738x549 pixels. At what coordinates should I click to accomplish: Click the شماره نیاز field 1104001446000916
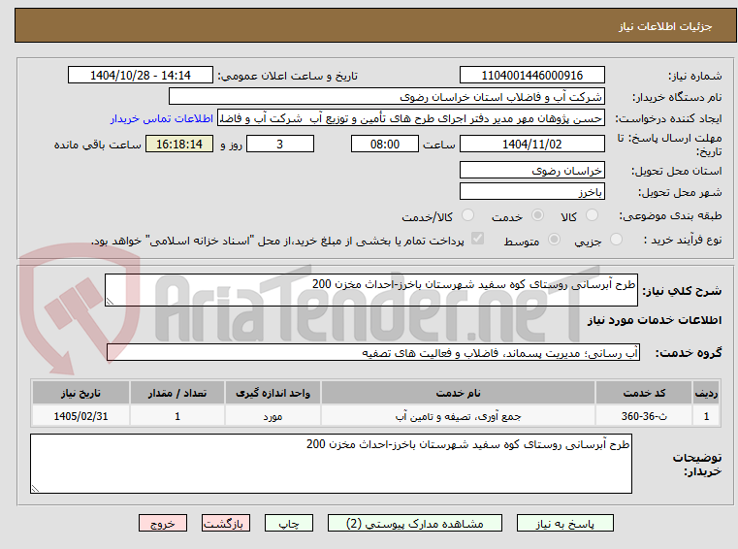click(531, 76)
